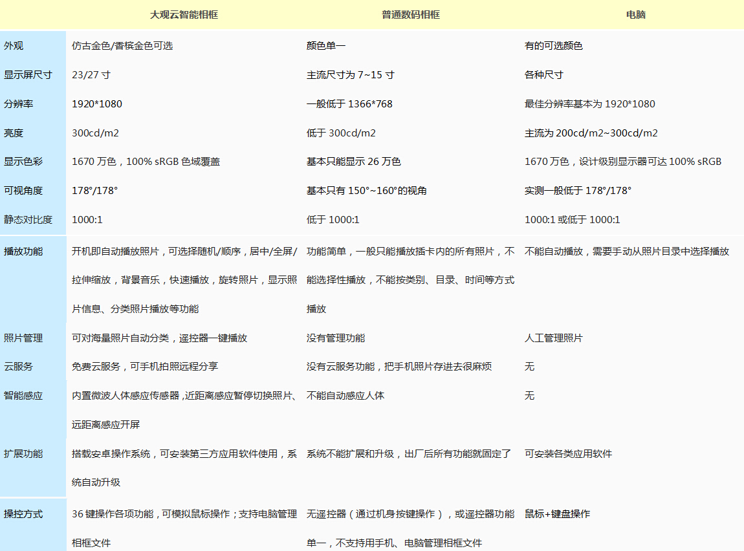The height and width of the screenshot is (551, 744).
Task: Click the cell 有的可选颜色
Action: pyautogui.click(x=553, y=46)
